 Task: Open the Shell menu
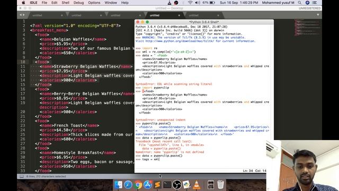click(x=65, y=3)
